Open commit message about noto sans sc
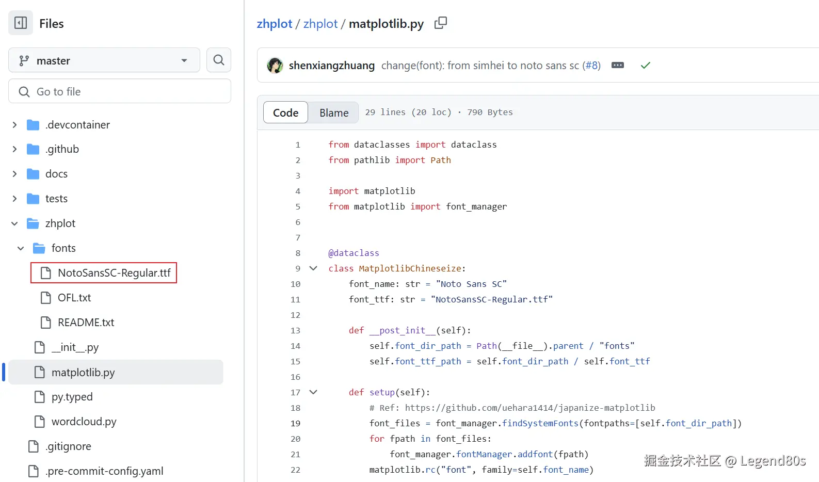The height and width of the screenshot is (482, 819). 480,66
